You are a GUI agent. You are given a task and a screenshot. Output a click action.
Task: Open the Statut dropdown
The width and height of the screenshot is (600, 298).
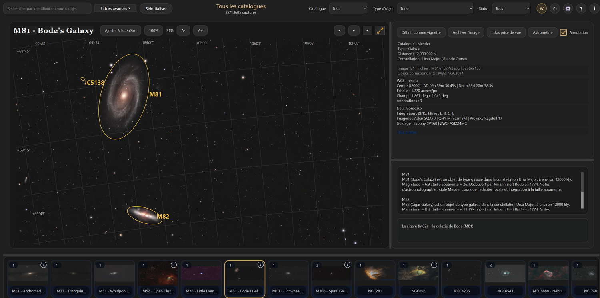[x=511, y=8]
